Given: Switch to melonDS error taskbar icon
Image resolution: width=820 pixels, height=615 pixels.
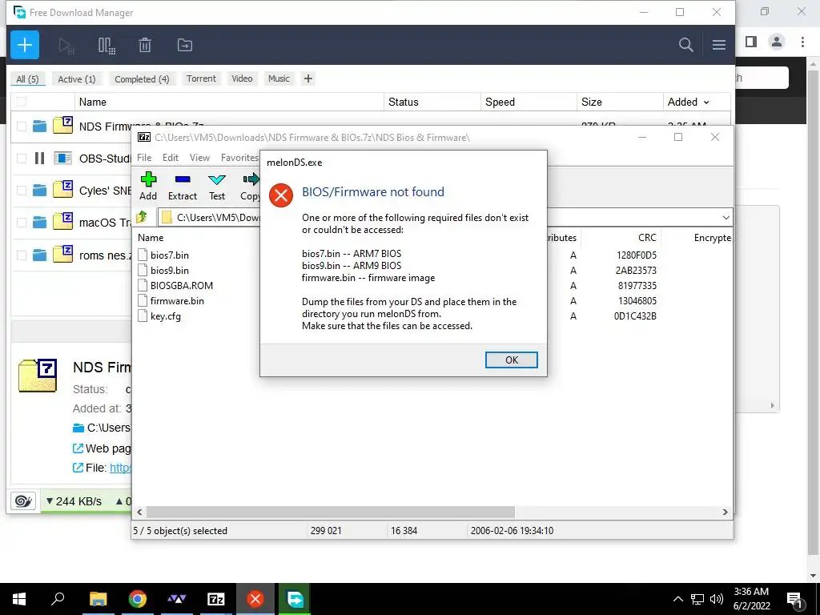Looking at the screenshot, I should coord(255,599).
